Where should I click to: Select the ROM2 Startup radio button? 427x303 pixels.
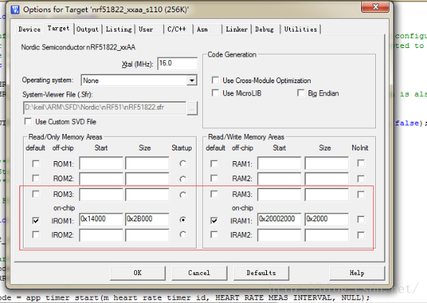click(x=183, y=179)
